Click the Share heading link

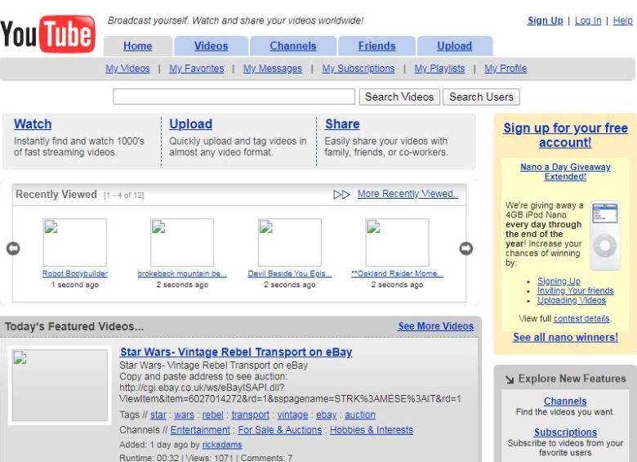(342, 124)
